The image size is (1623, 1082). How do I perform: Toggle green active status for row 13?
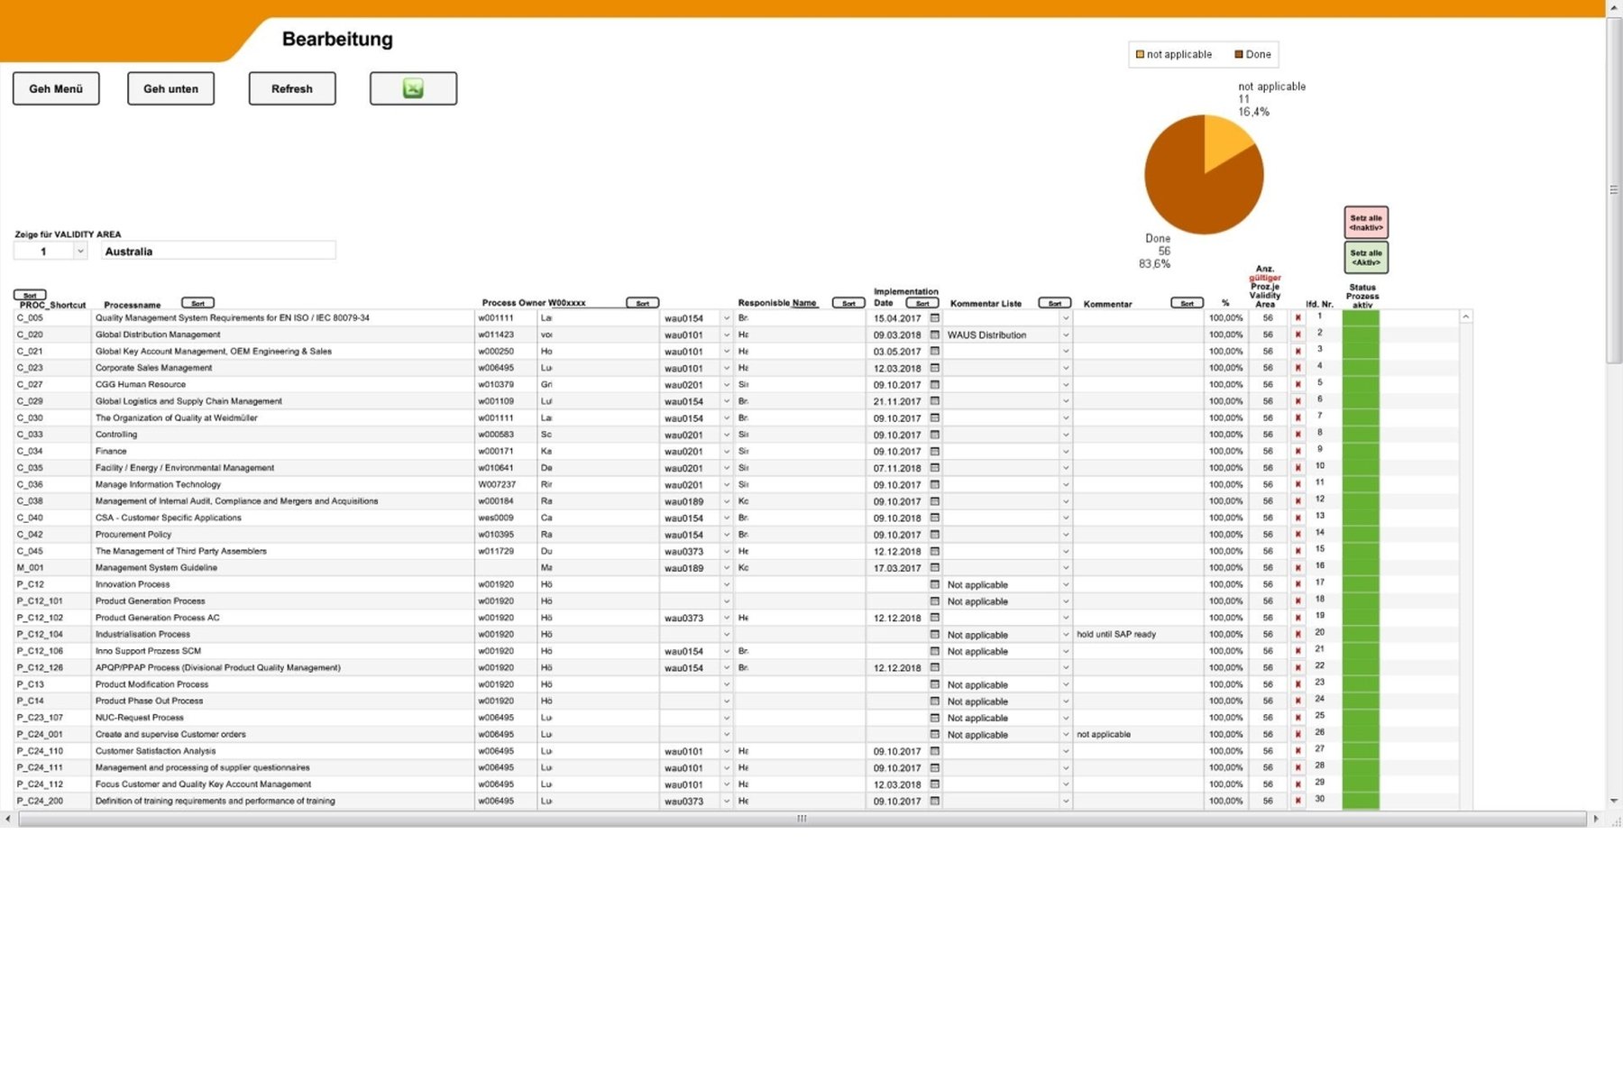pyautogui.click(x=1361, y=518)
